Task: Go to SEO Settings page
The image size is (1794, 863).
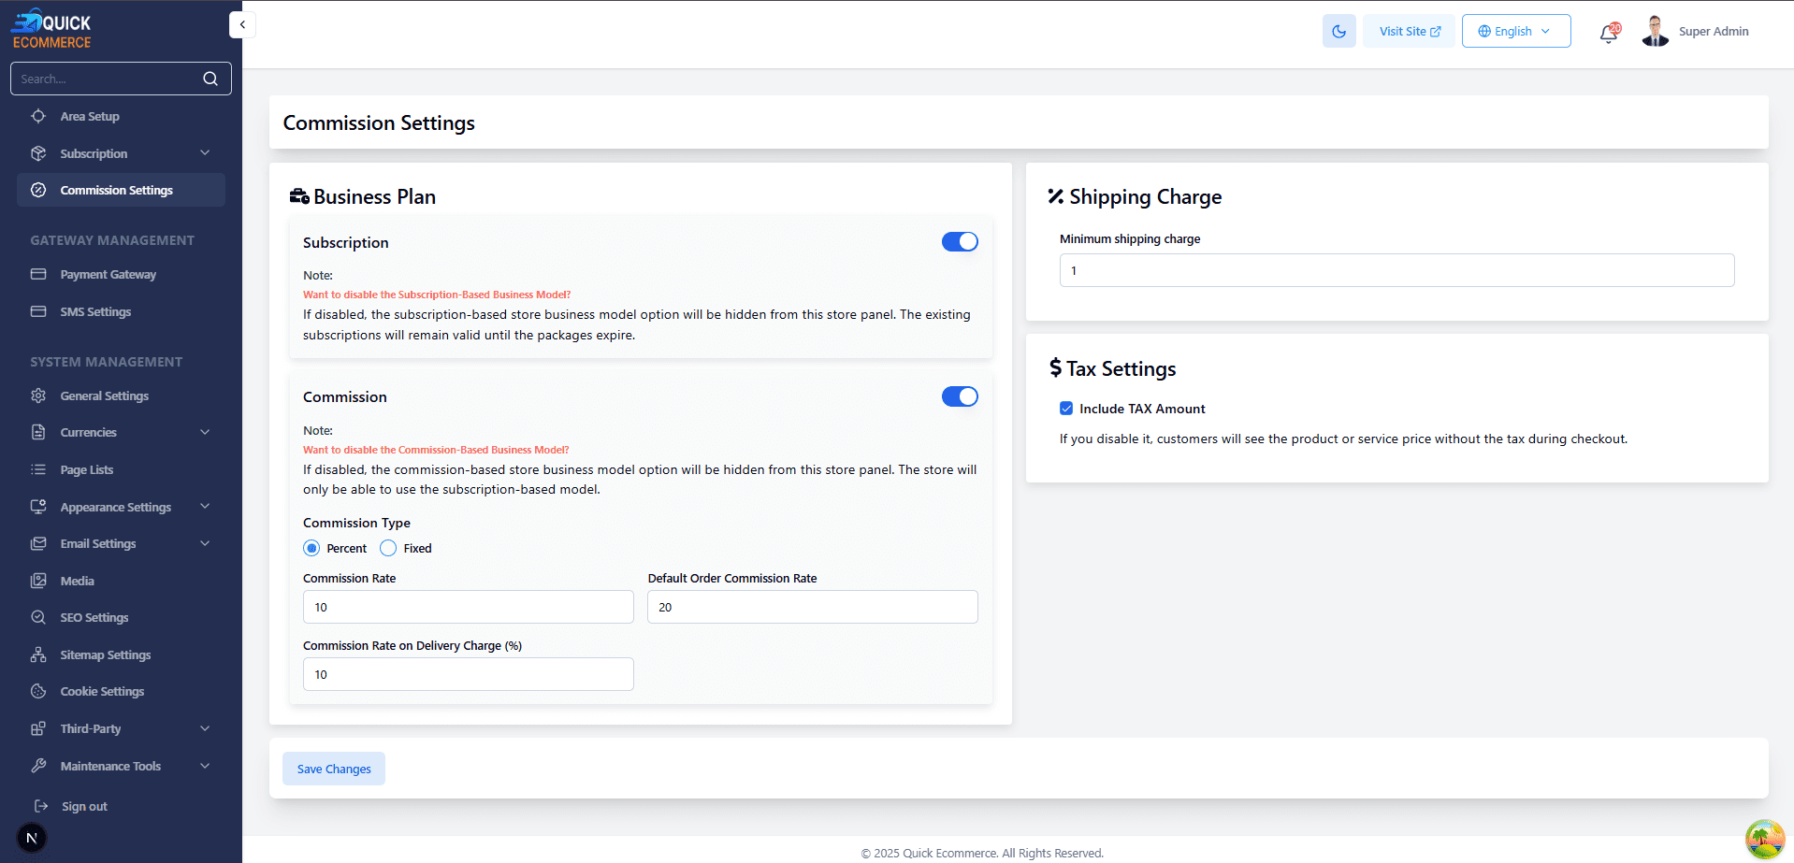Action: (94, 618)
